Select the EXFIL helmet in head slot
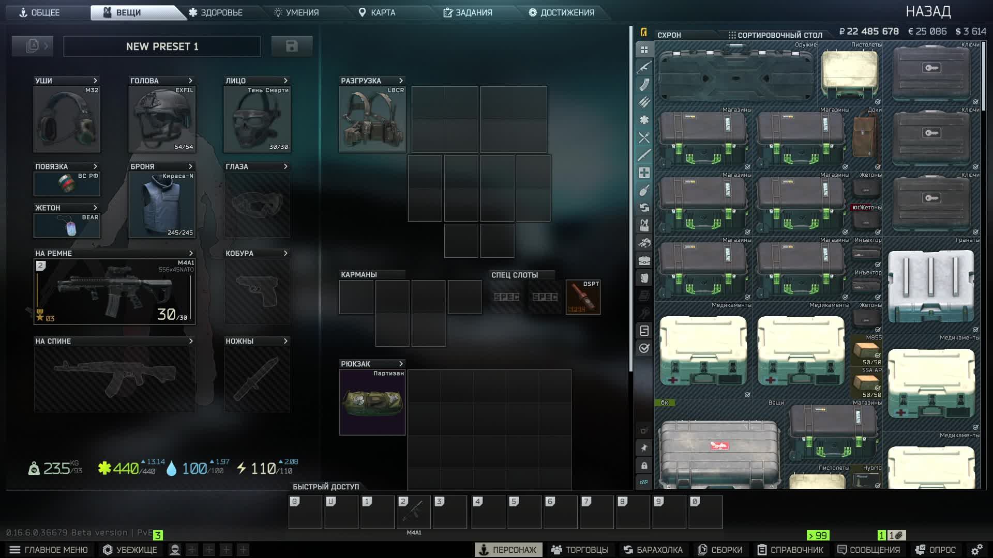 (162, 119)
